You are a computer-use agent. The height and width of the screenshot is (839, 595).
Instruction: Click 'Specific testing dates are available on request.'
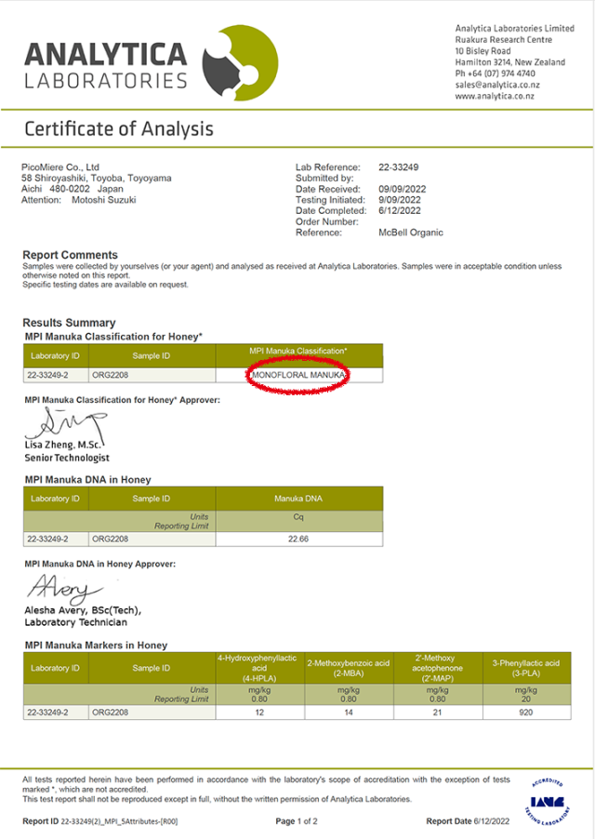(105, 285)
